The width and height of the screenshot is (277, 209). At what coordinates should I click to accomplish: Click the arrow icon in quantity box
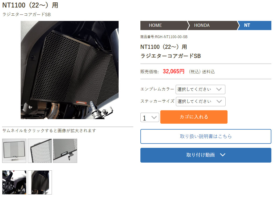pos(154,118)
